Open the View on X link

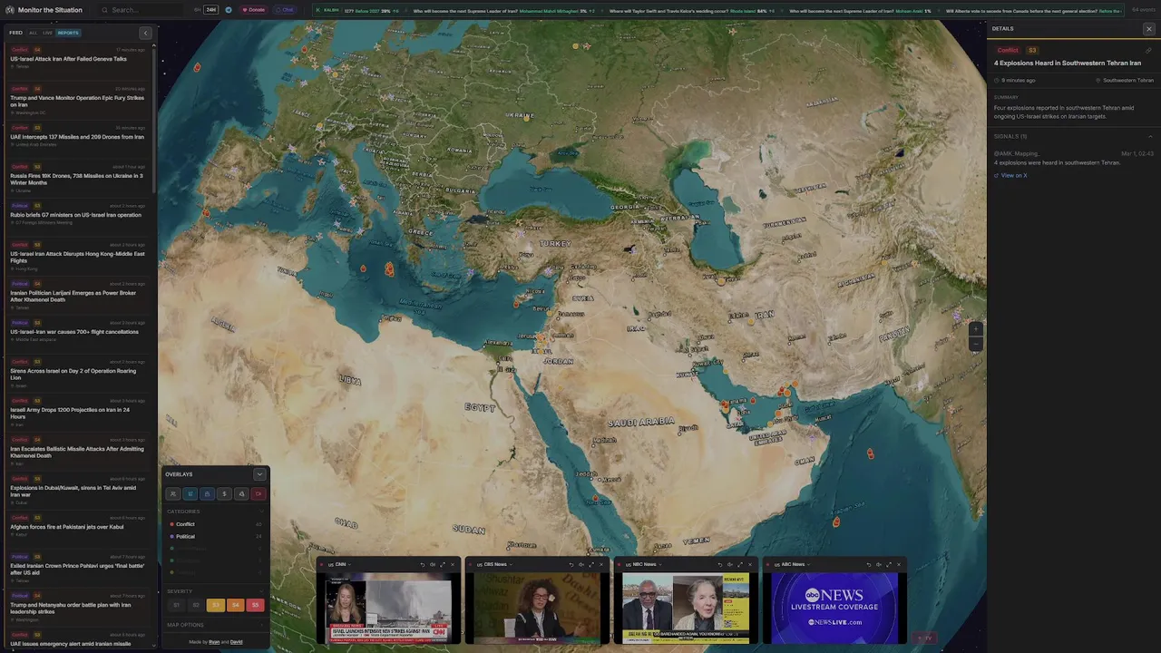coord(1010,175)
